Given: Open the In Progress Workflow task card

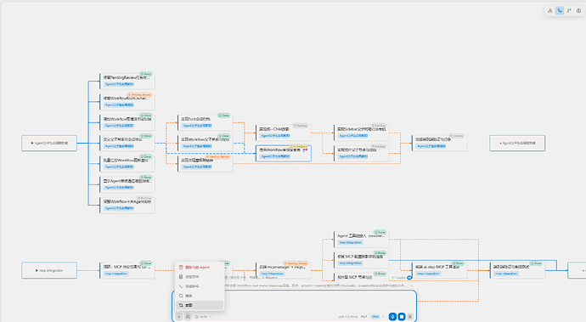Looking at the screenshot, I should pyautogui.click(x=284, y=153).
